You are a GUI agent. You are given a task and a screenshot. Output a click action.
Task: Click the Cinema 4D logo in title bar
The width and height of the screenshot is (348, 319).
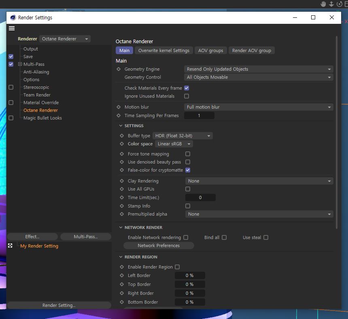[x=13, y=17]
